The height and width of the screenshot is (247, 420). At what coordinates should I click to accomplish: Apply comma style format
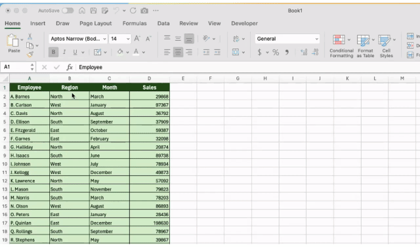click(x=287, y=52)
